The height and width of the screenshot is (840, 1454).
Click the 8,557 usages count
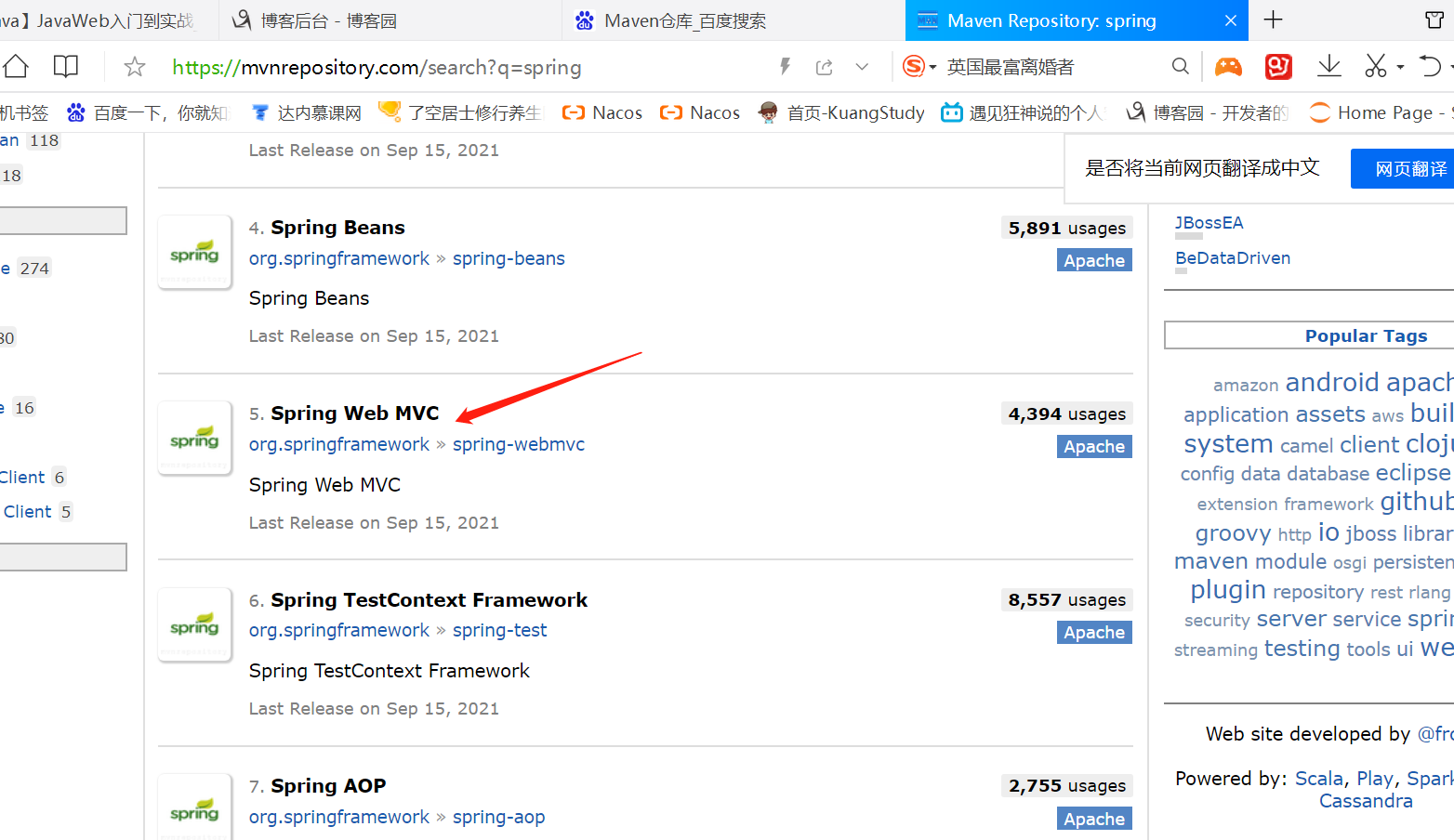[1066, 599]
